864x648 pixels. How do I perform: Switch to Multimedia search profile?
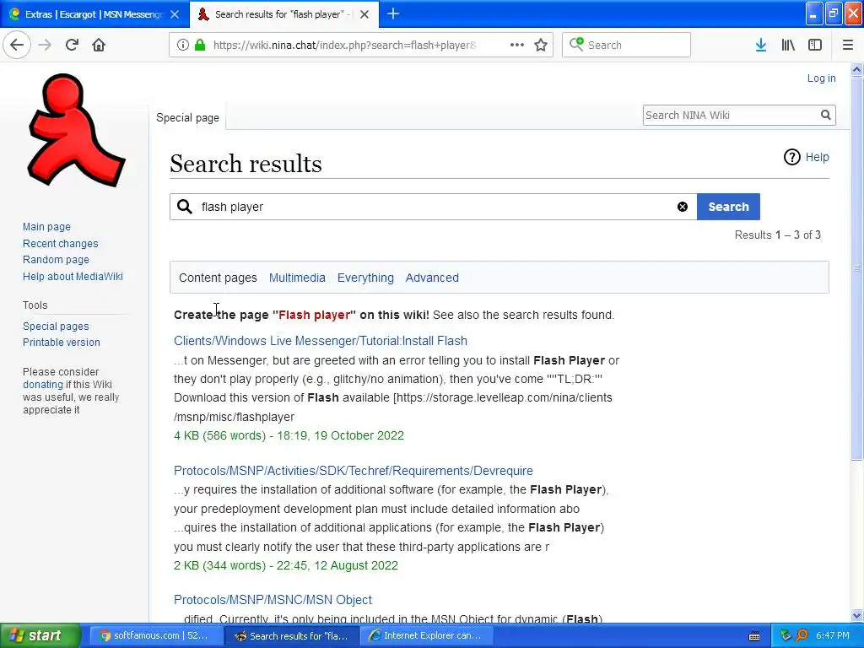pos(297,278)
